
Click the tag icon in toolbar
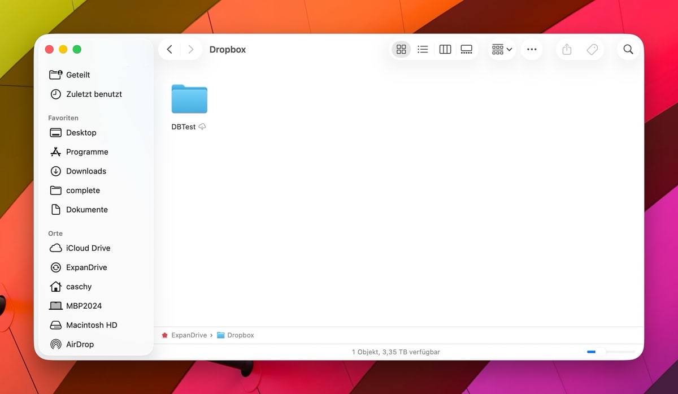coord(592,50)
